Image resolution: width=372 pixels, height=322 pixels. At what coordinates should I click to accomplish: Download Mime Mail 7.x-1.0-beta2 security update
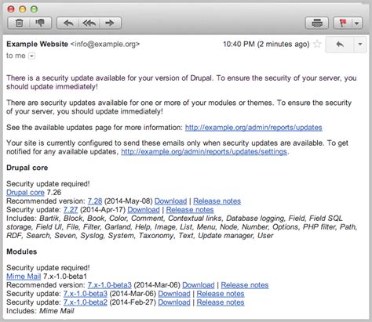174,302
